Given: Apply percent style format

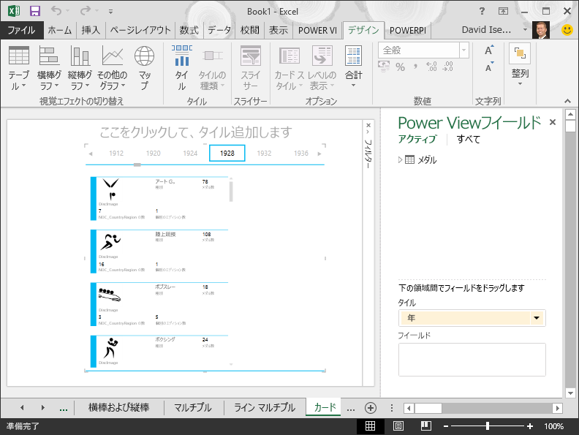Looking at the screenshot, I should [401, 67].
